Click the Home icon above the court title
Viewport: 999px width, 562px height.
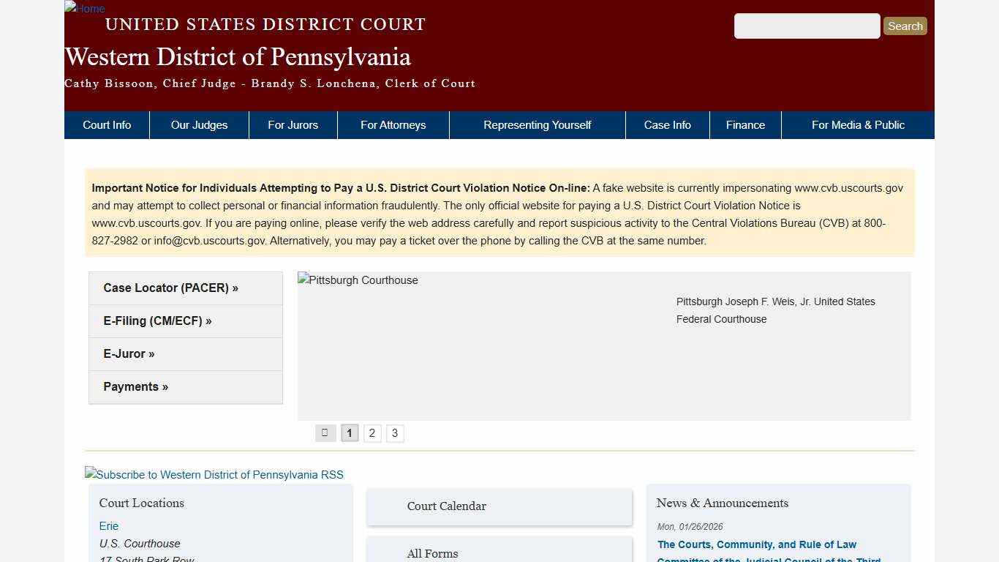point(84,8)
